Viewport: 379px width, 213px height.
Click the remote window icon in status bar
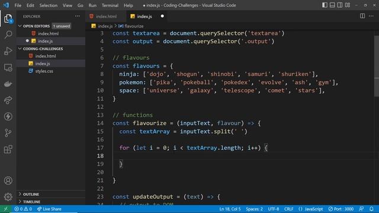(5, 209)
